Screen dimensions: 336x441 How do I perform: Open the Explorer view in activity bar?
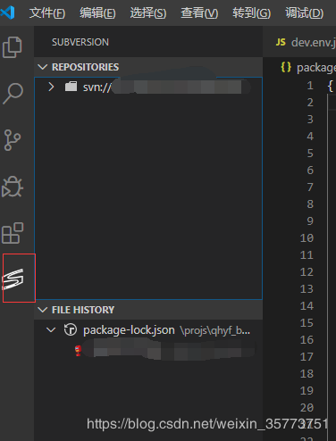[x=13, y=47]
